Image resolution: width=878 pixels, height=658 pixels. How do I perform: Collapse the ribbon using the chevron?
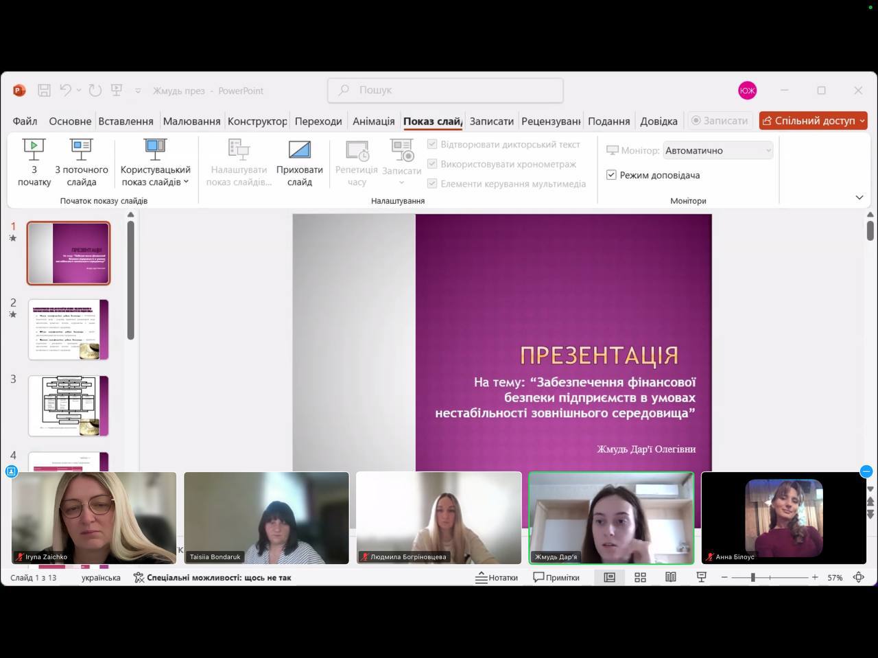coord(859,198)
